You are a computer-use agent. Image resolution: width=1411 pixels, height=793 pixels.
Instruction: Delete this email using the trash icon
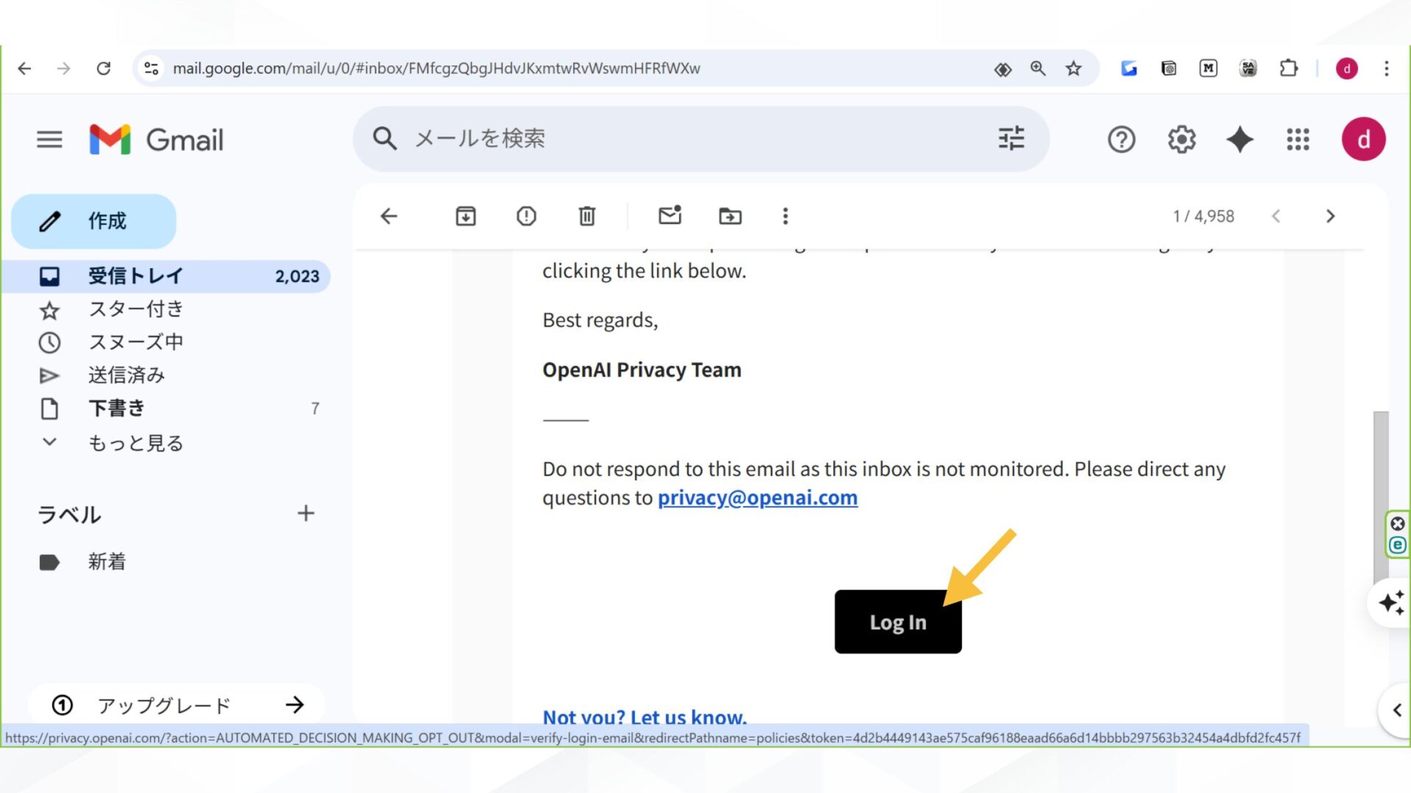586,216
